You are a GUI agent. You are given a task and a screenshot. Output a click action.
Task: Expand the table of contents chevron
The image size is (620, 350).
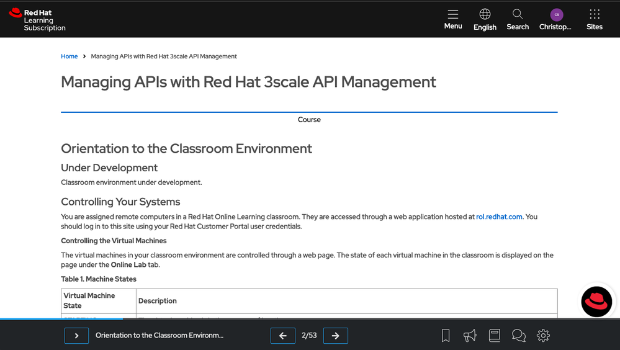click(x=77, y=336)
